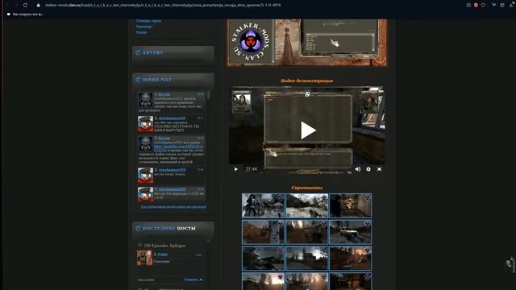Click the Последние посты panel header icon
This screenshot has width=516, height=290.
[x=138, y=228]
